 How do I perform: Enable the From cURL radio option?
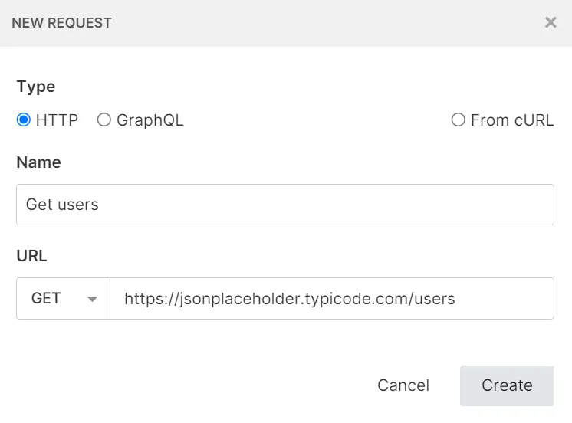click(x=458, y=120)
